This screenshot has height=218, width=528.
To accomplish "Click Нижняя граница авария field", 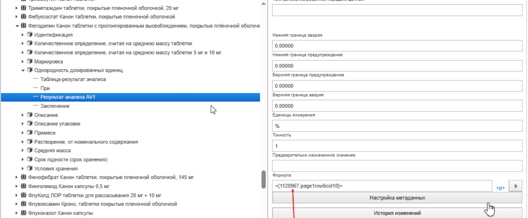I will 397,46.
